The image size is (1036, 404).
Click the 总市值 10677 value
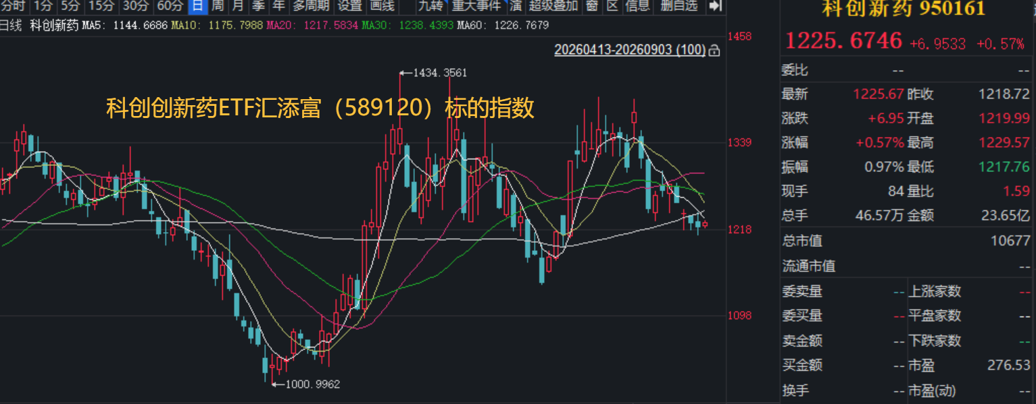coord(1009,241)
